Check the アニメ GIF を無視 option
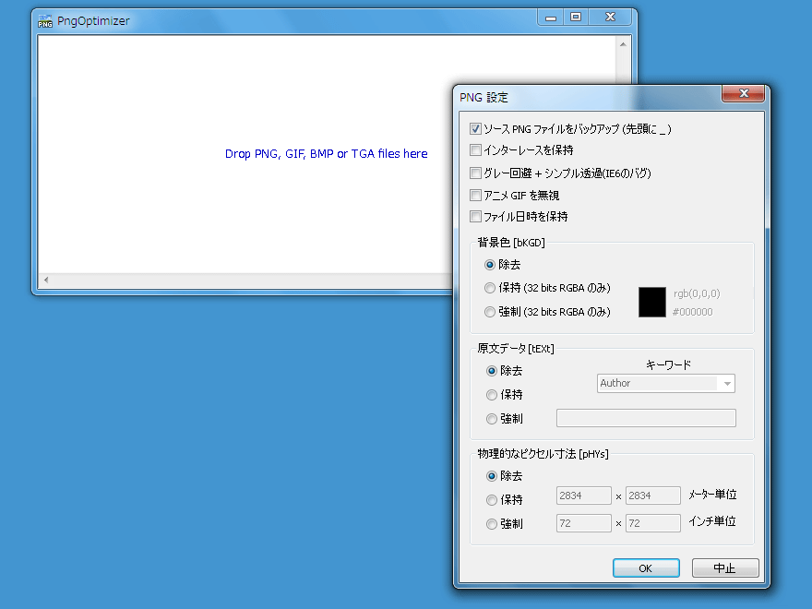812x609 pixels. point(476,195)
